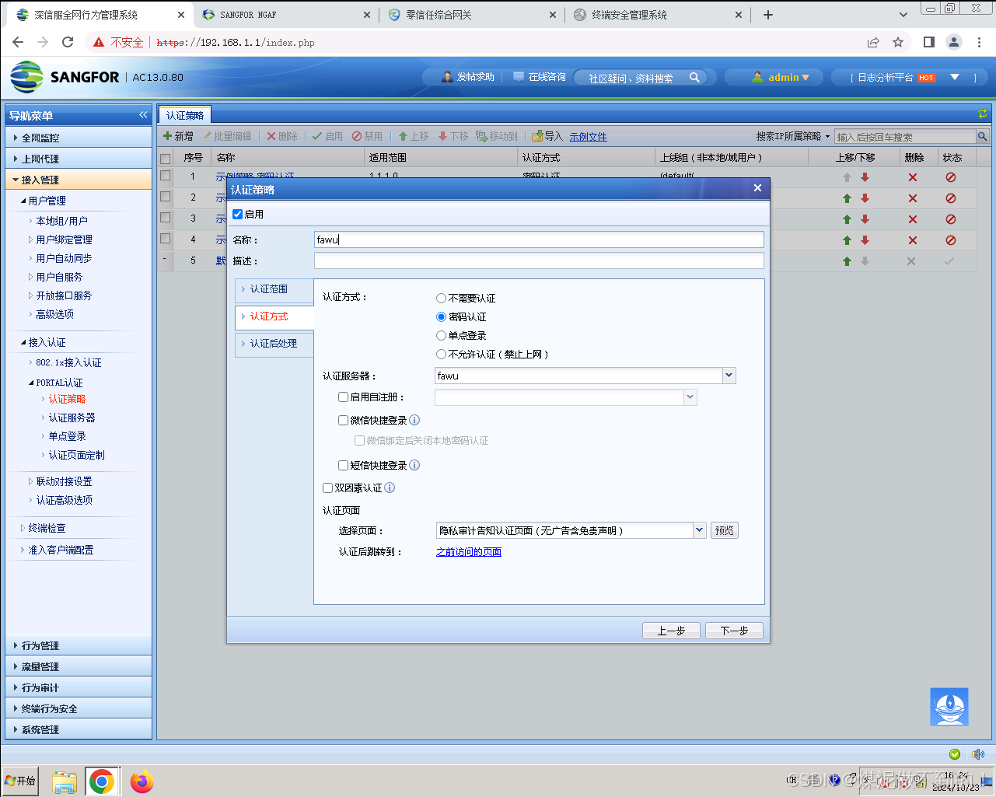996x797 pixels.
Task: Open the robot assistant icon
Action: [949, 707]
